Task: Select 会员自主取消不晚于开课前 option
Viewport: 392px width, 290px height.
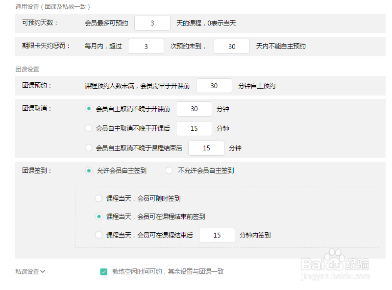Action: [x=89, y=109]
